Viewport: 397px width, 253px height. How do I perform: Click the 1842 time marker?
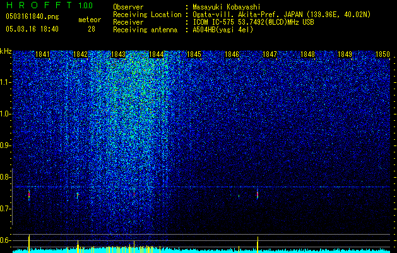tap(80, 54)
